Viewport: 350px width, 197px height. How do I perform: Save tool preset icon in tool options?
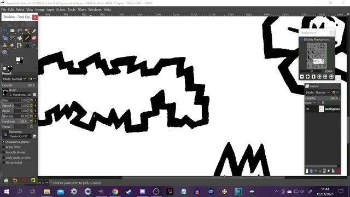[x=6, y=180]
